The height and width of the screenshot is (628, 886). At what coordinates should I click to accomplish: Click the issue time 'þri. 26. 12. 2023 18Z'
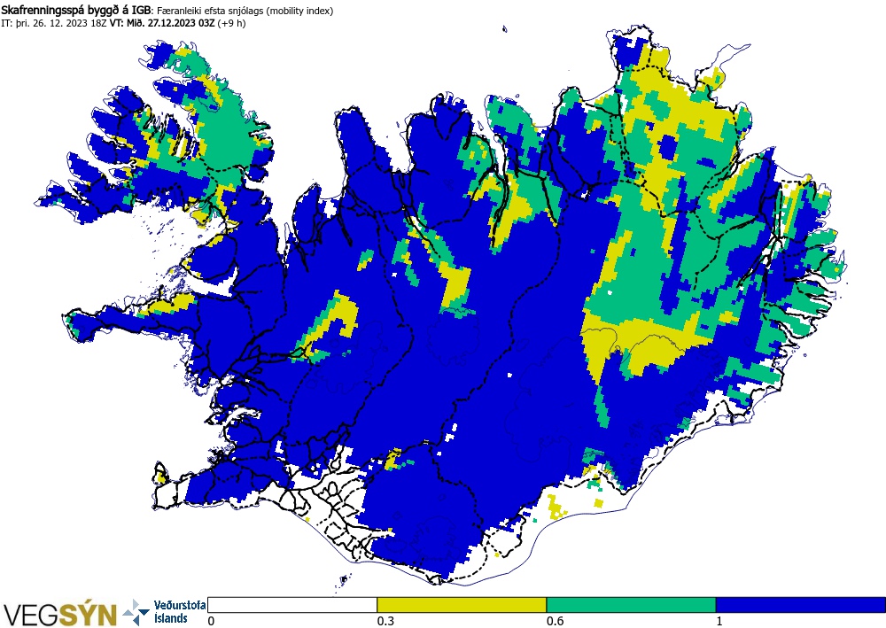60,23
